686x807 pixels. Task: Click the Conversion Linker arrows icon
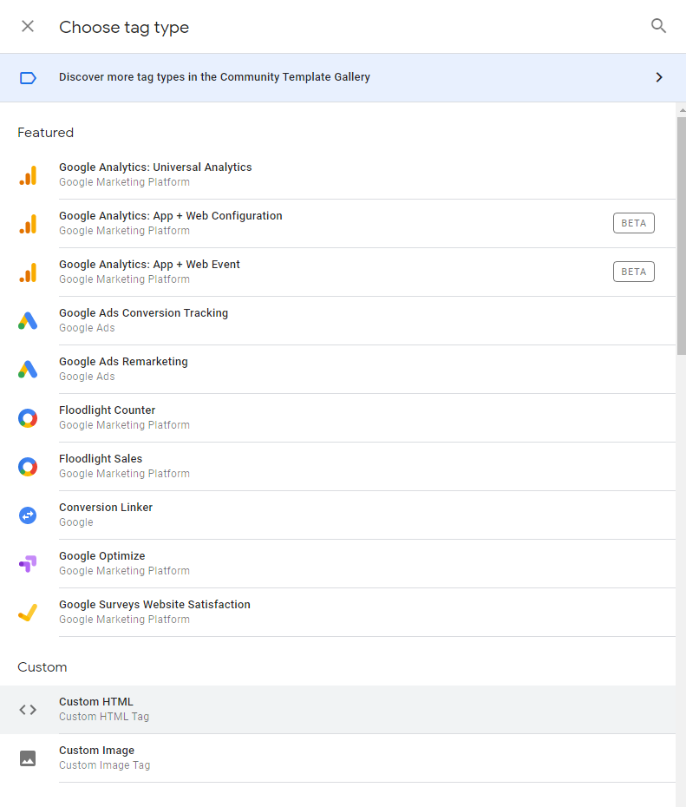coord(28,515)
